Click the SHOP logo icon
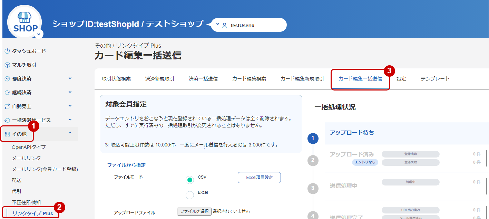Image resolution: width=489 pixels, height=219 pixels. coord(24,22)
